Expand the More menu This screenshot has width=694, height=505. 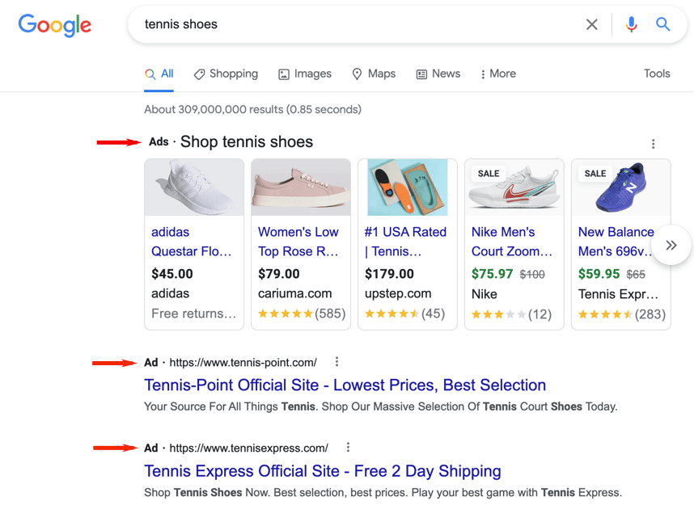pos(498,74)
